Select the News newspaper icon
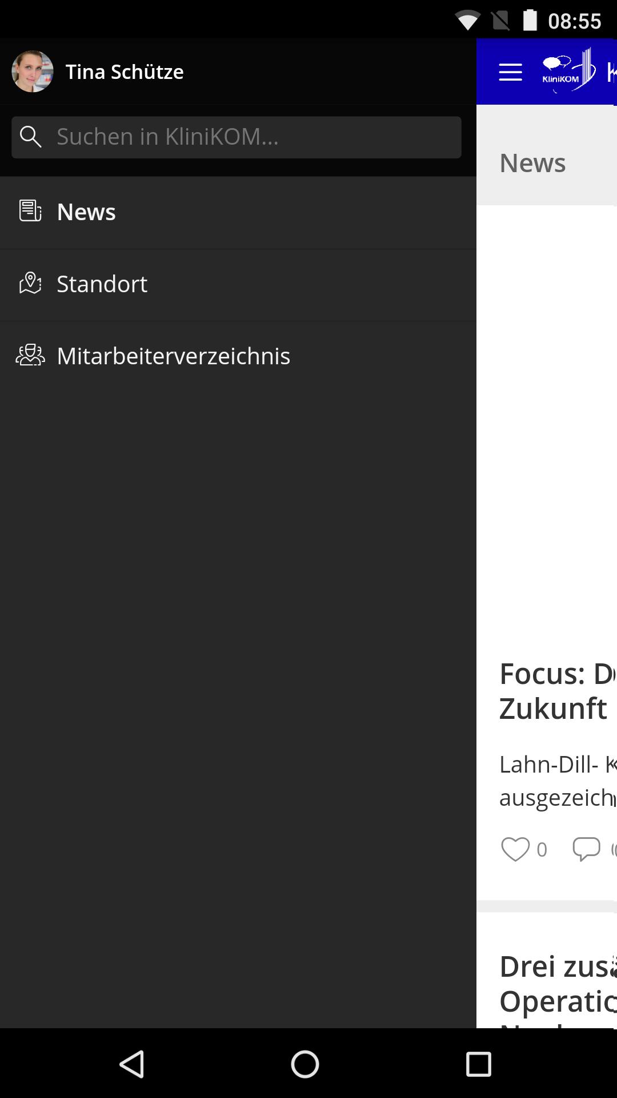Screen dimensions: 617x1098 click(x=30, y=211)
